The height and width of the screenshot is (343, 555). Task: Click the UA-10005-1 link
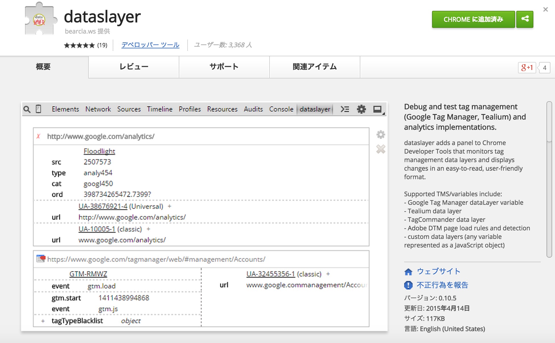tap(97, 229)
